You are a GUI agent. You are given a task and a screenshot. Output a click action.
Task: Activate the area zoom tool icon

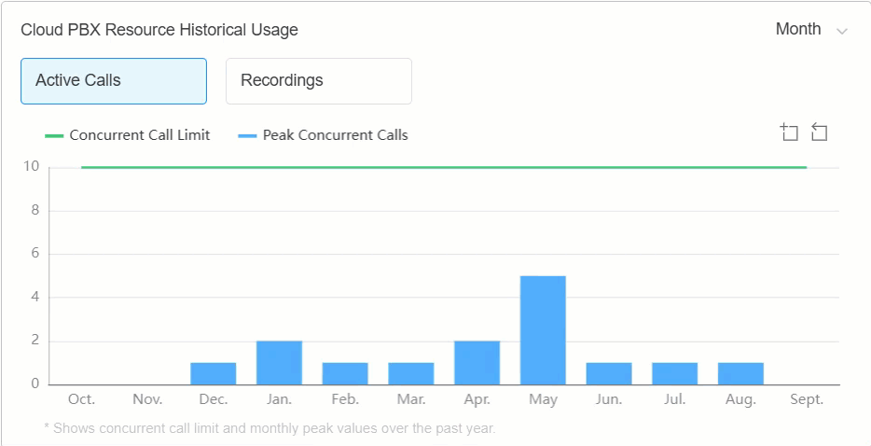coord(790,132)
